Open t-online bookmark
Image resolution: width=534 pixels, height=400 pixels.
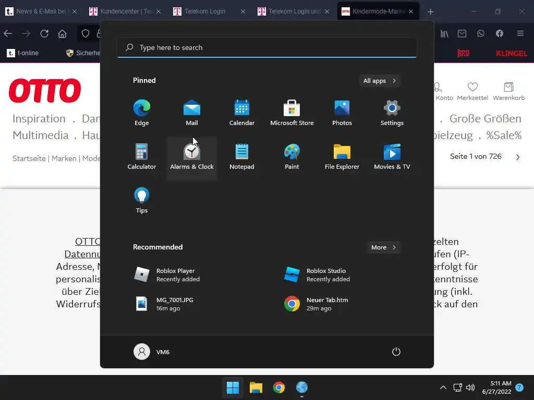click(23, 53)
